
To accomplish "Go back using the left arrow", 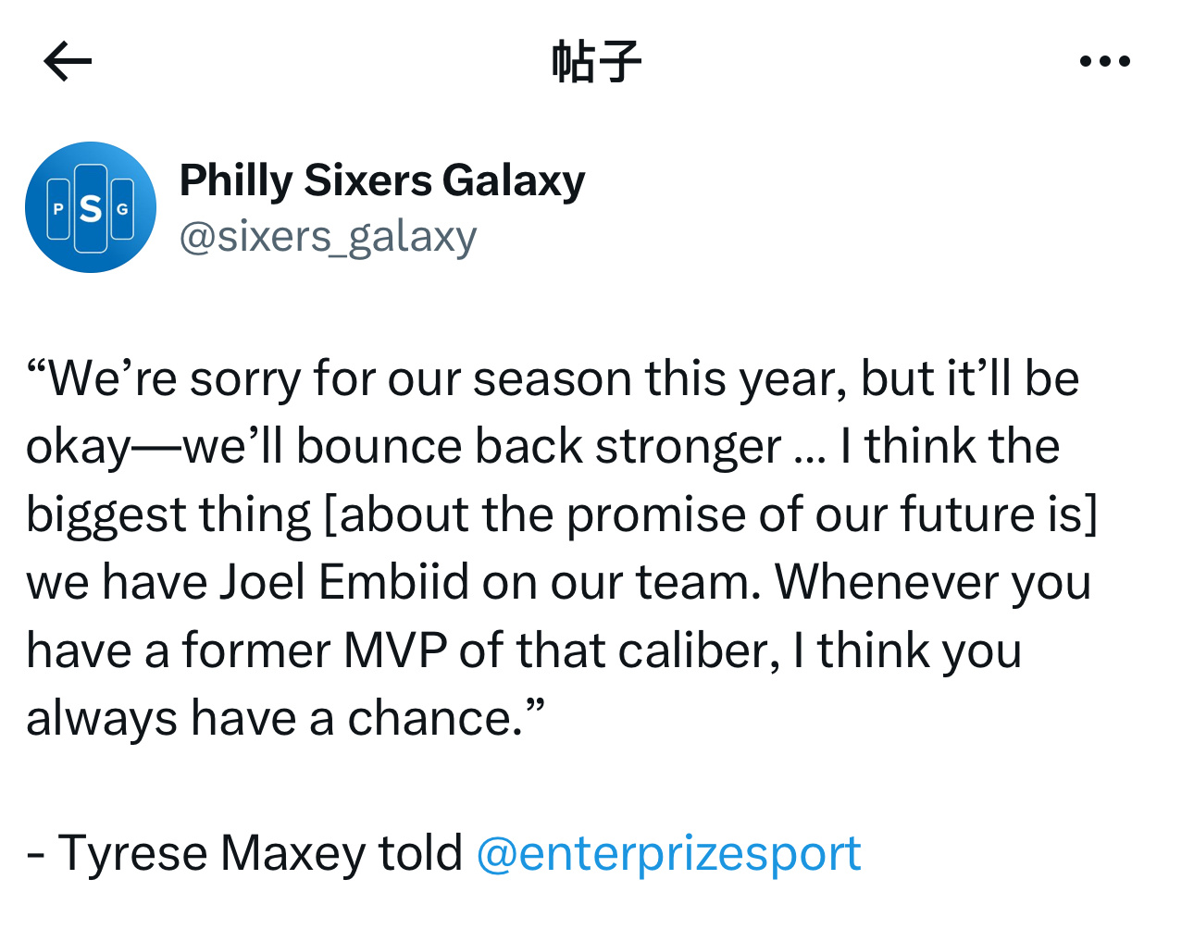I will [68, 62].
